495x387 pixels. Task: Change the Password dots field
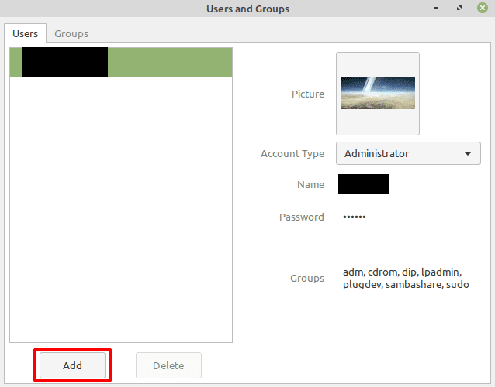tap(355, 217)
